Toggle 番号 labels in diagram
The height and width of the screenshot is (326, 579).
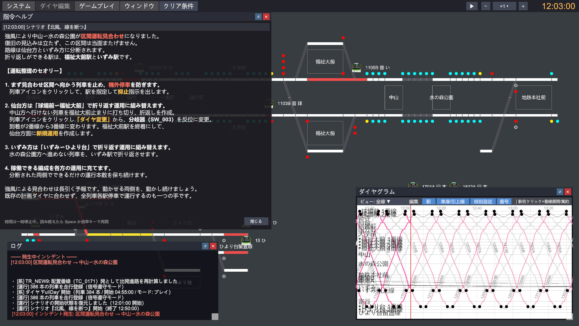(504, 202)
